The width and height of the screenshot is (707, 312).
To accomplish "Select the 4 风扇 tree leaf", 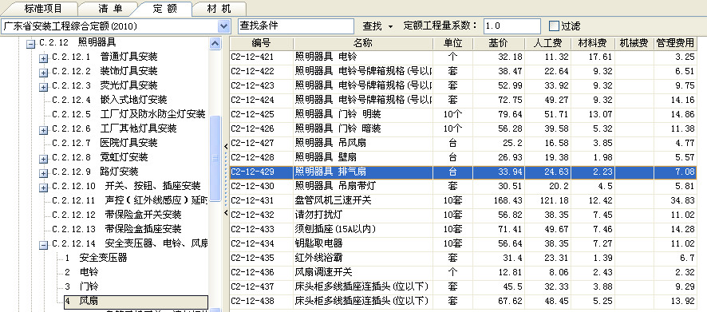I will tap(136, 302).
